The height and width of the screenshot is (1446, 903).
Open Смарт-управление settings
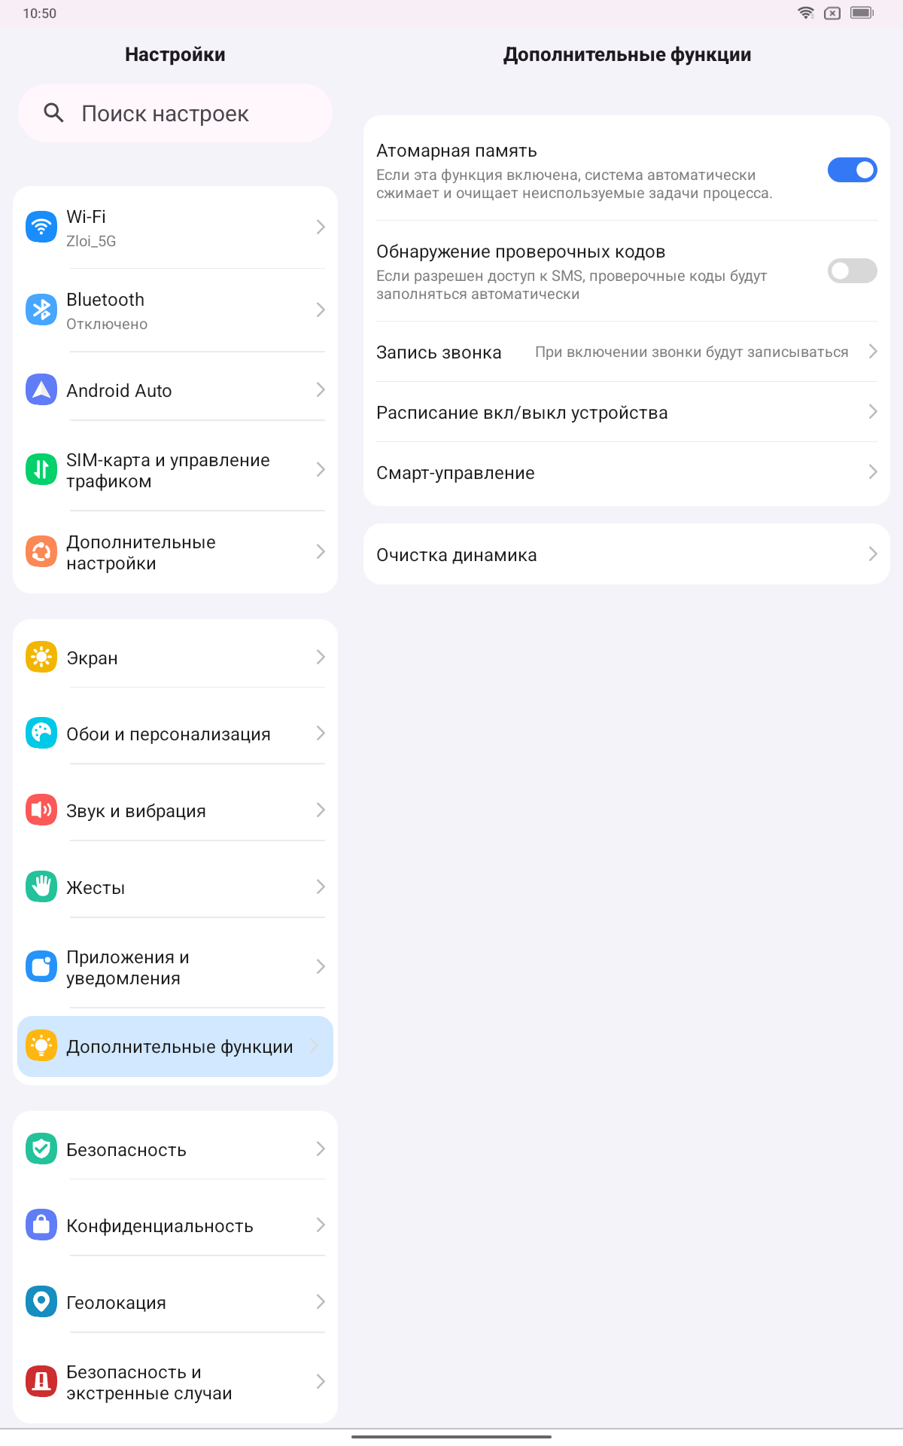tap(627, 473)
